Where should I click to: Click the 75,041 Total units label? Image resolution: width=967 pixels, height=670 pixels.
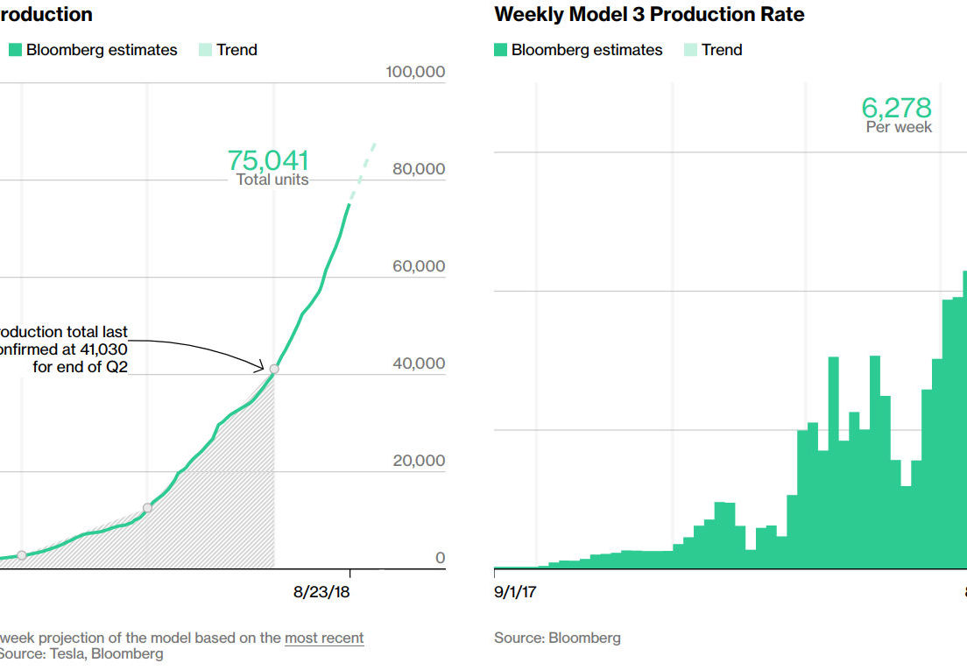(268, 167)
